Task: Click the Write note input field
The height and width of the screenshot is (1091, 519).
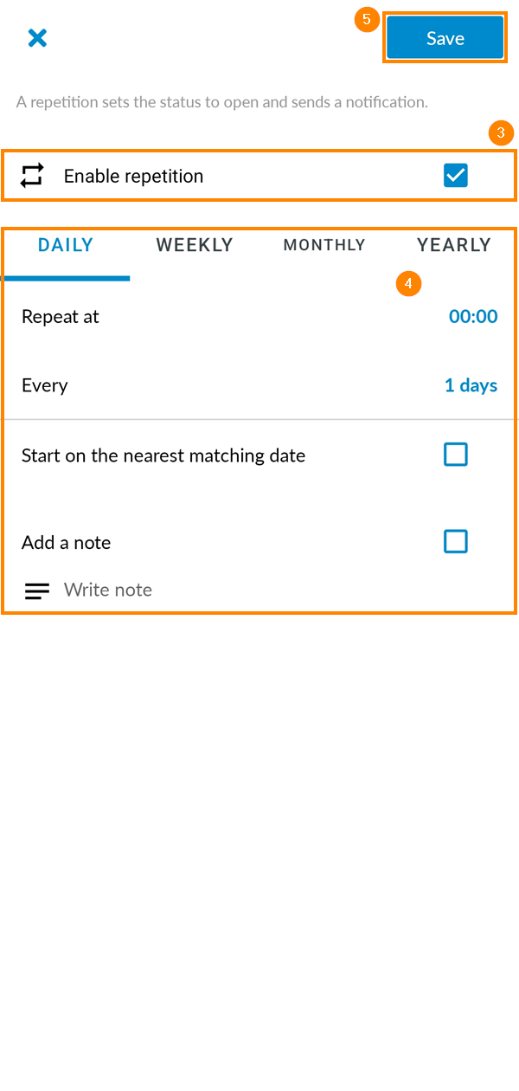Action: tap(108, 590)
